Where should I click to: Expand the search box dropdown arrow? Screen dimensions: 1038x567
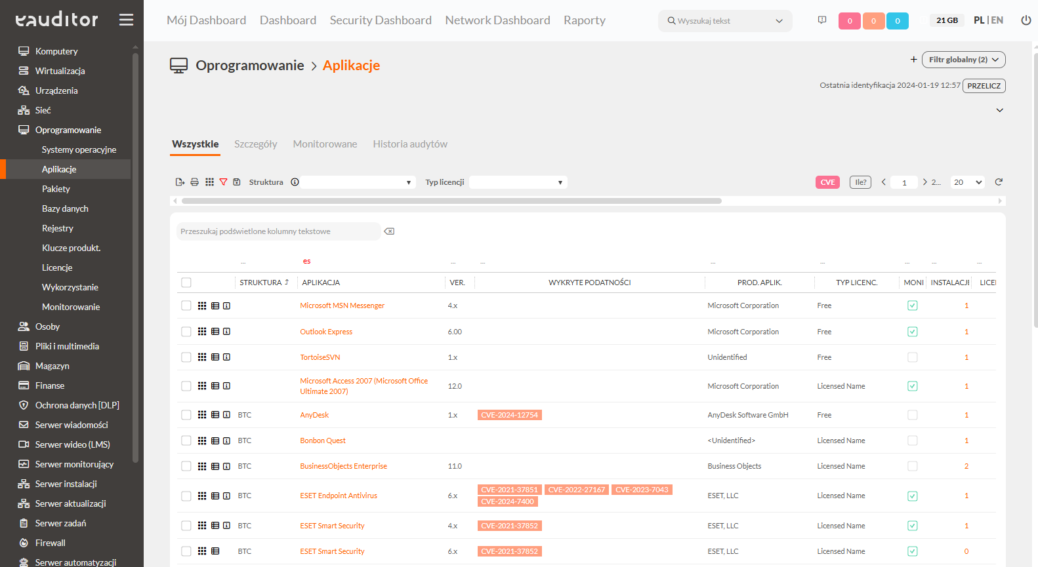click(x=779, y=21)
